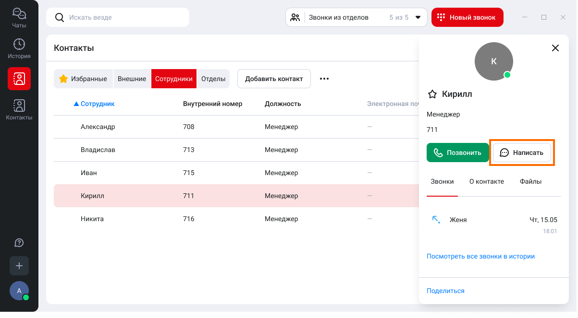Click the Написать message button
The width and height of the screenshot is (578, 318).
click(522, 153)
